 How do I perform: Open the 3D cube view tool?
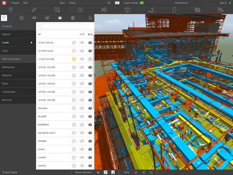click(x=127, y=10)
